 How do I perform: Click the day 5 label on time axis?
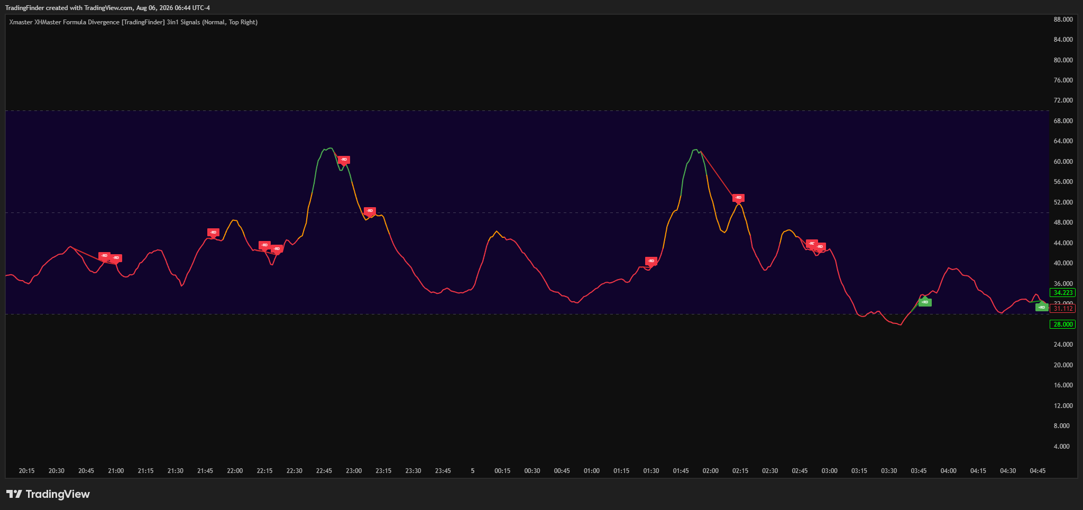pyautogui.click(x=473, y=471)
